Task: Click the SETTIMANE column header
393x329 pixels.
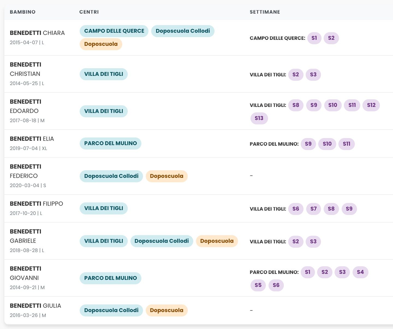Action: pyautogui.click(x=265, y=12)
